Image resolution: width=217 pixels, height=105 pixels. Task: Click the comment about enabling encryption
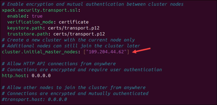pyautogui.click(x=93, y=4)
